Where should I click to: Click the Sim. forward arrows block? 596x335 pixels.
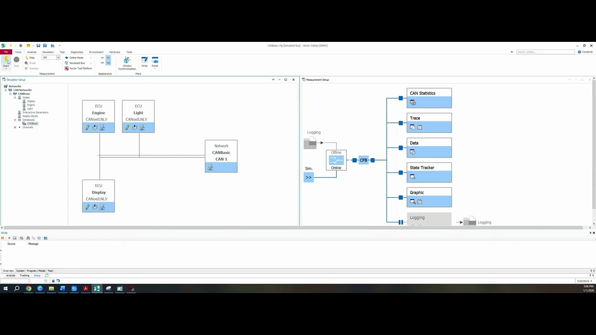point(308,177)
